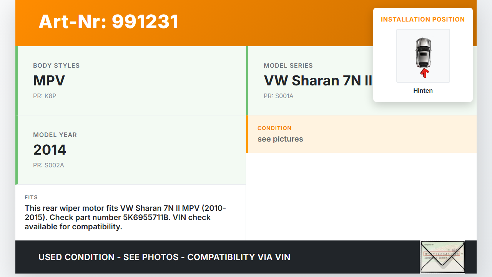Image resolution: width=492 pixels, height=277 pixels.
Task: Select the Body Styles MPV card
Action: coord(131,81)
